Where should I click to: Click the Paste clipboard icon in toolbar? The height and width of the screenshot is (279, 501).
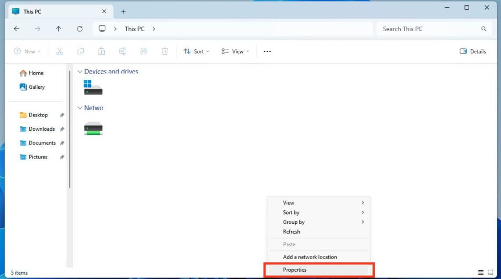point(102,51)
